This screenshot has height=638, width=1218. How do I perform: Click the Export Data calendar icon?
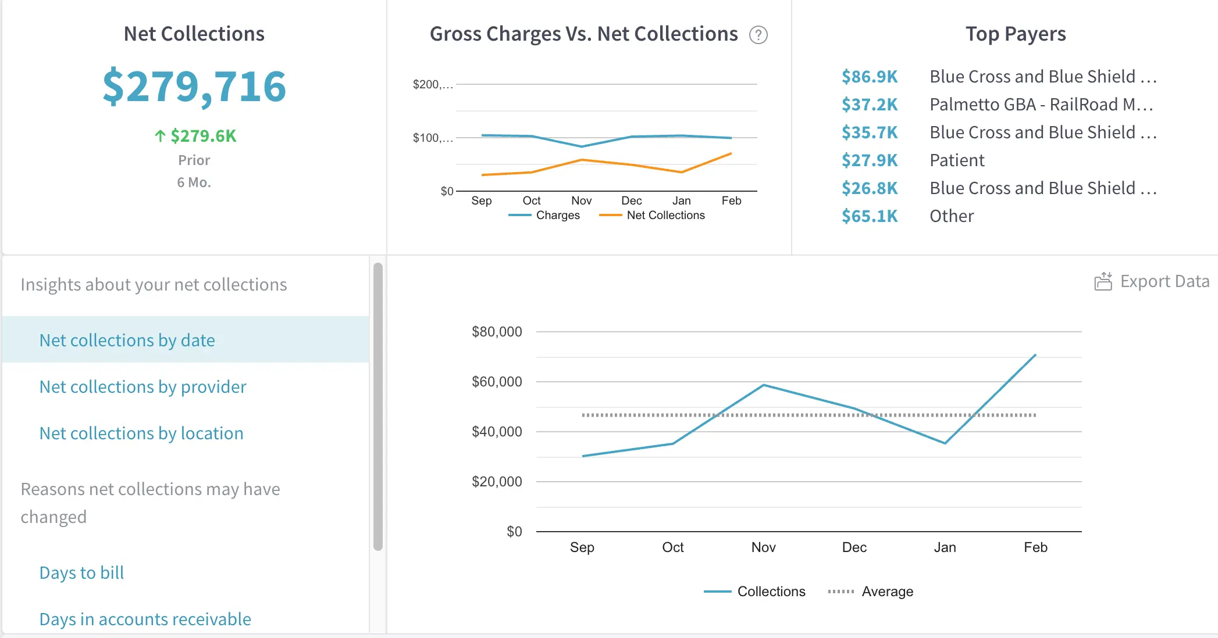coord(1103,282)
